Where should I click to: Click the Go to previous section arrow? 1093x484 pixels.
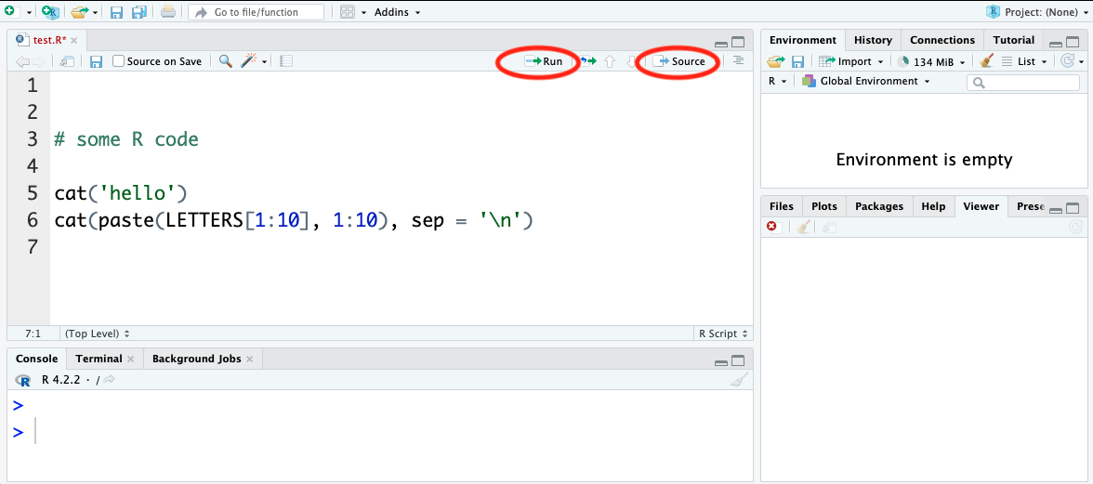pyautogui.click(x=610, y=61)
